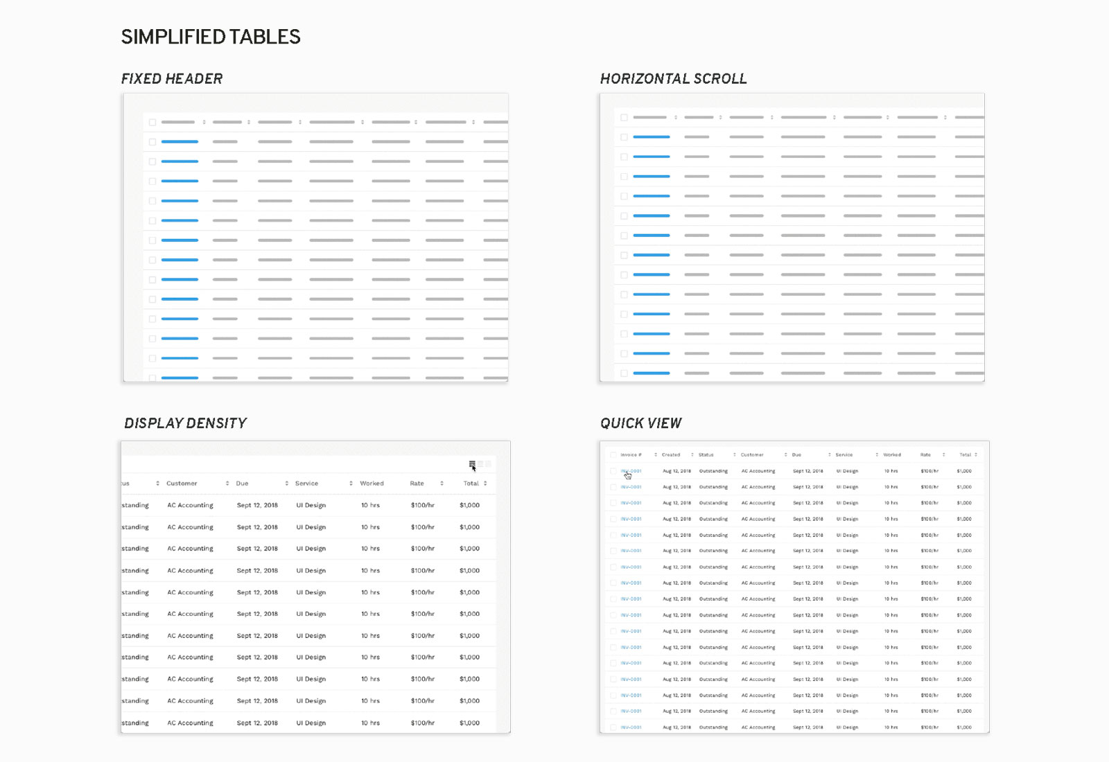
Task: Sort by Total in Display Density table
Action: [485, 484]
